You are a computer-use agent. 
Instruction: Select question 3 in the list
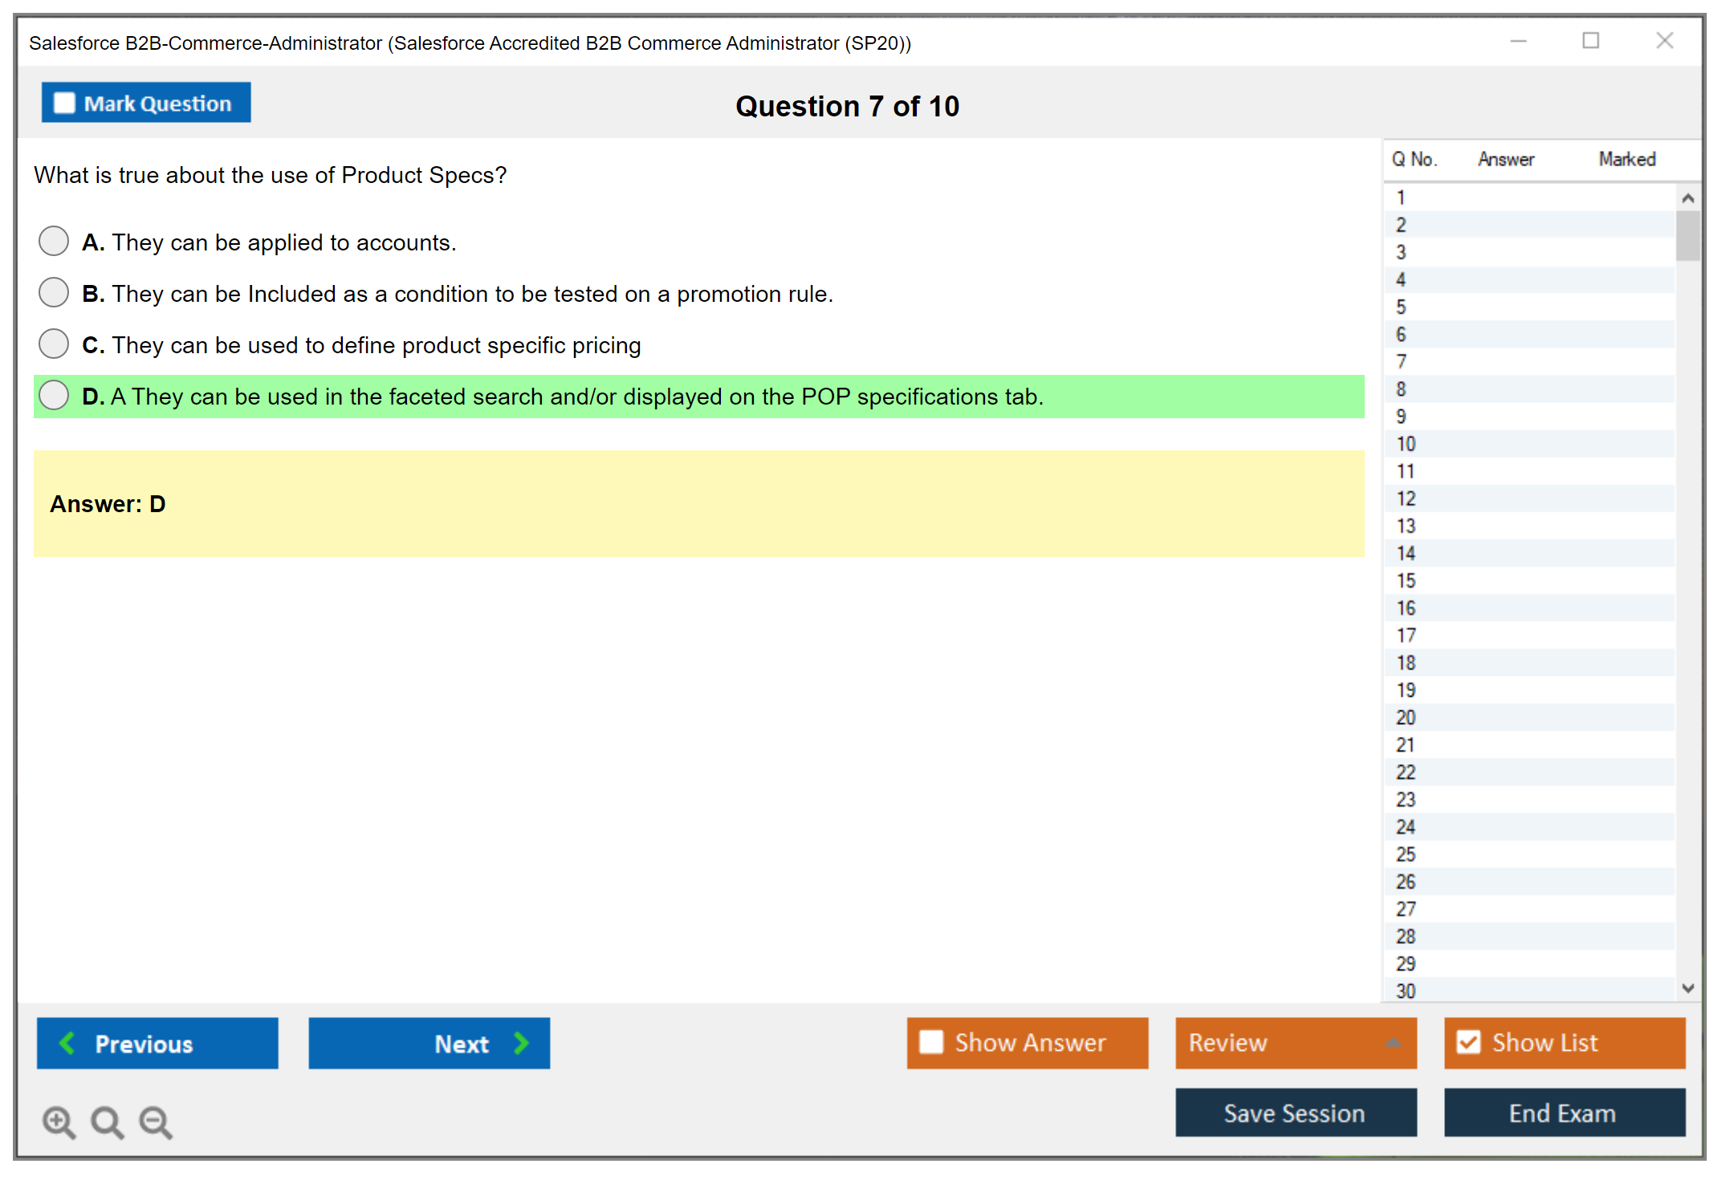1401,252
